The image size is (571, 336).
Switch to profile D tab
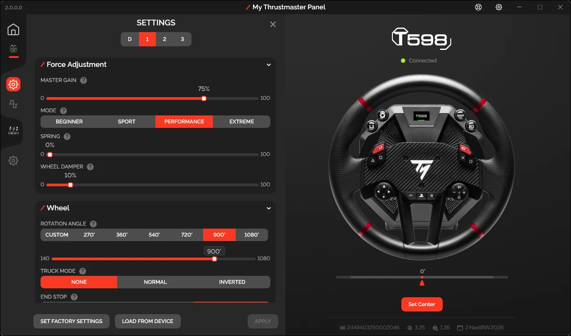(x=130, y=39)
